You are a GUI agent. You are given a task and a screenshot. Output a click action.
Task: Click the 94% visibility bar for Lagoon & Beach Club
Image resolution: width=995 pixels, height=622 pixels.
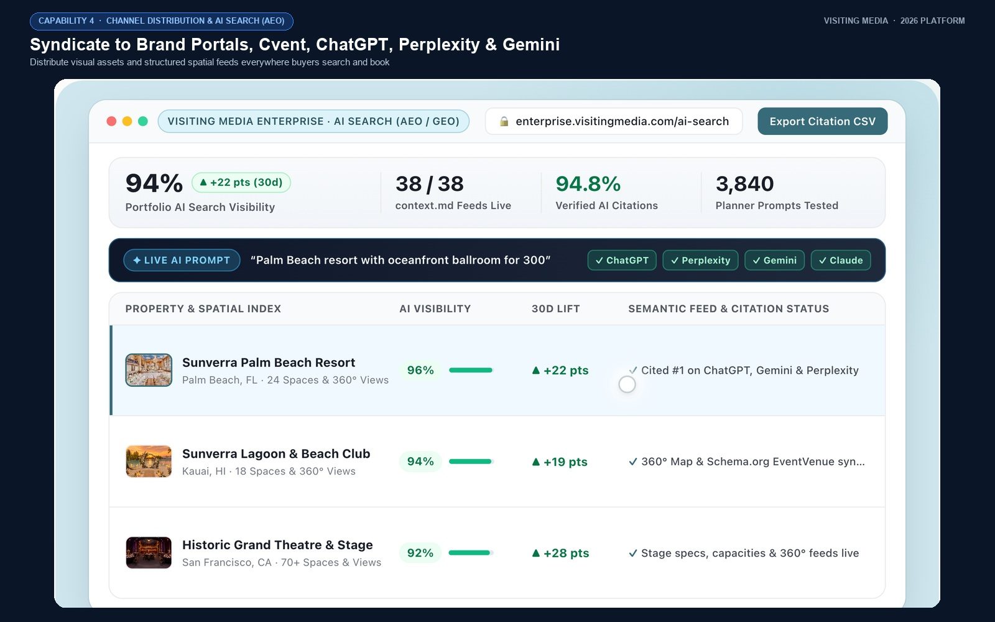click(x=471, y=462)
